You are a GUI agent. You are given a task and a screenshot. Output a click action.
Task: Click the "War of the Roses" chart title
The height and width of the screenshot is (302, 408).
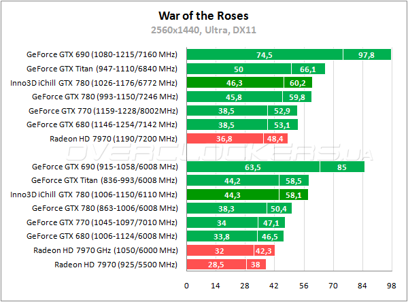pos(203,14)
